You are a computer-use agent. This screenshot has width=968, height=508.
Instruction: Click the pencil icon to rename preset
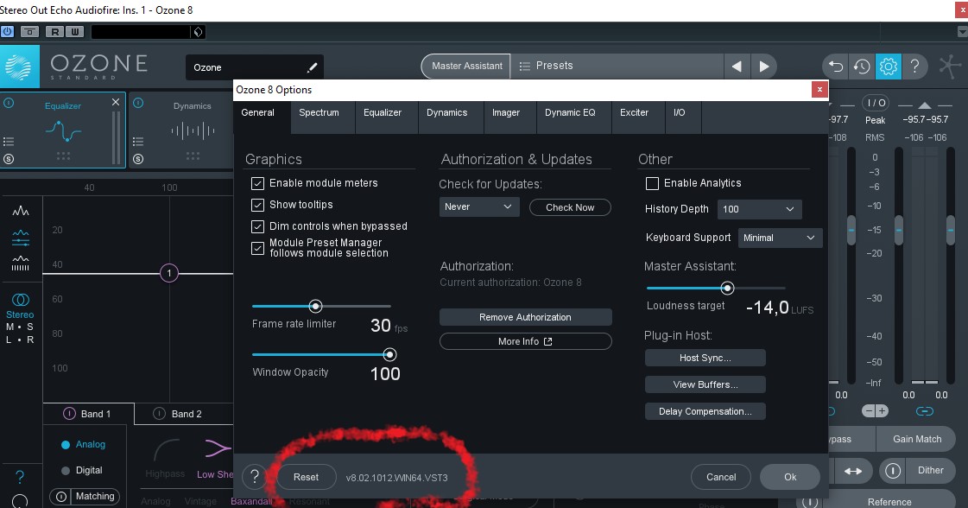point(312,67)
